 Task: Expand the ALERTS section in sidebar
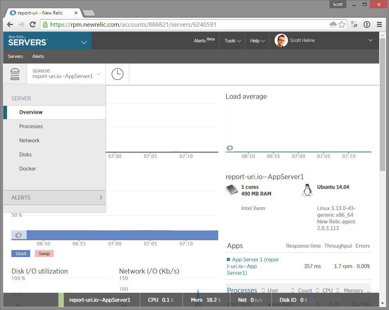coord(54,198)
